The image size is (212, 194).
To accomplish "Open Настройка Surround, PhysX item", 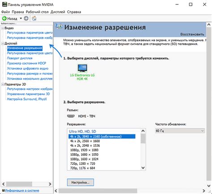I will pyautogui.click(x=27, y=99).
